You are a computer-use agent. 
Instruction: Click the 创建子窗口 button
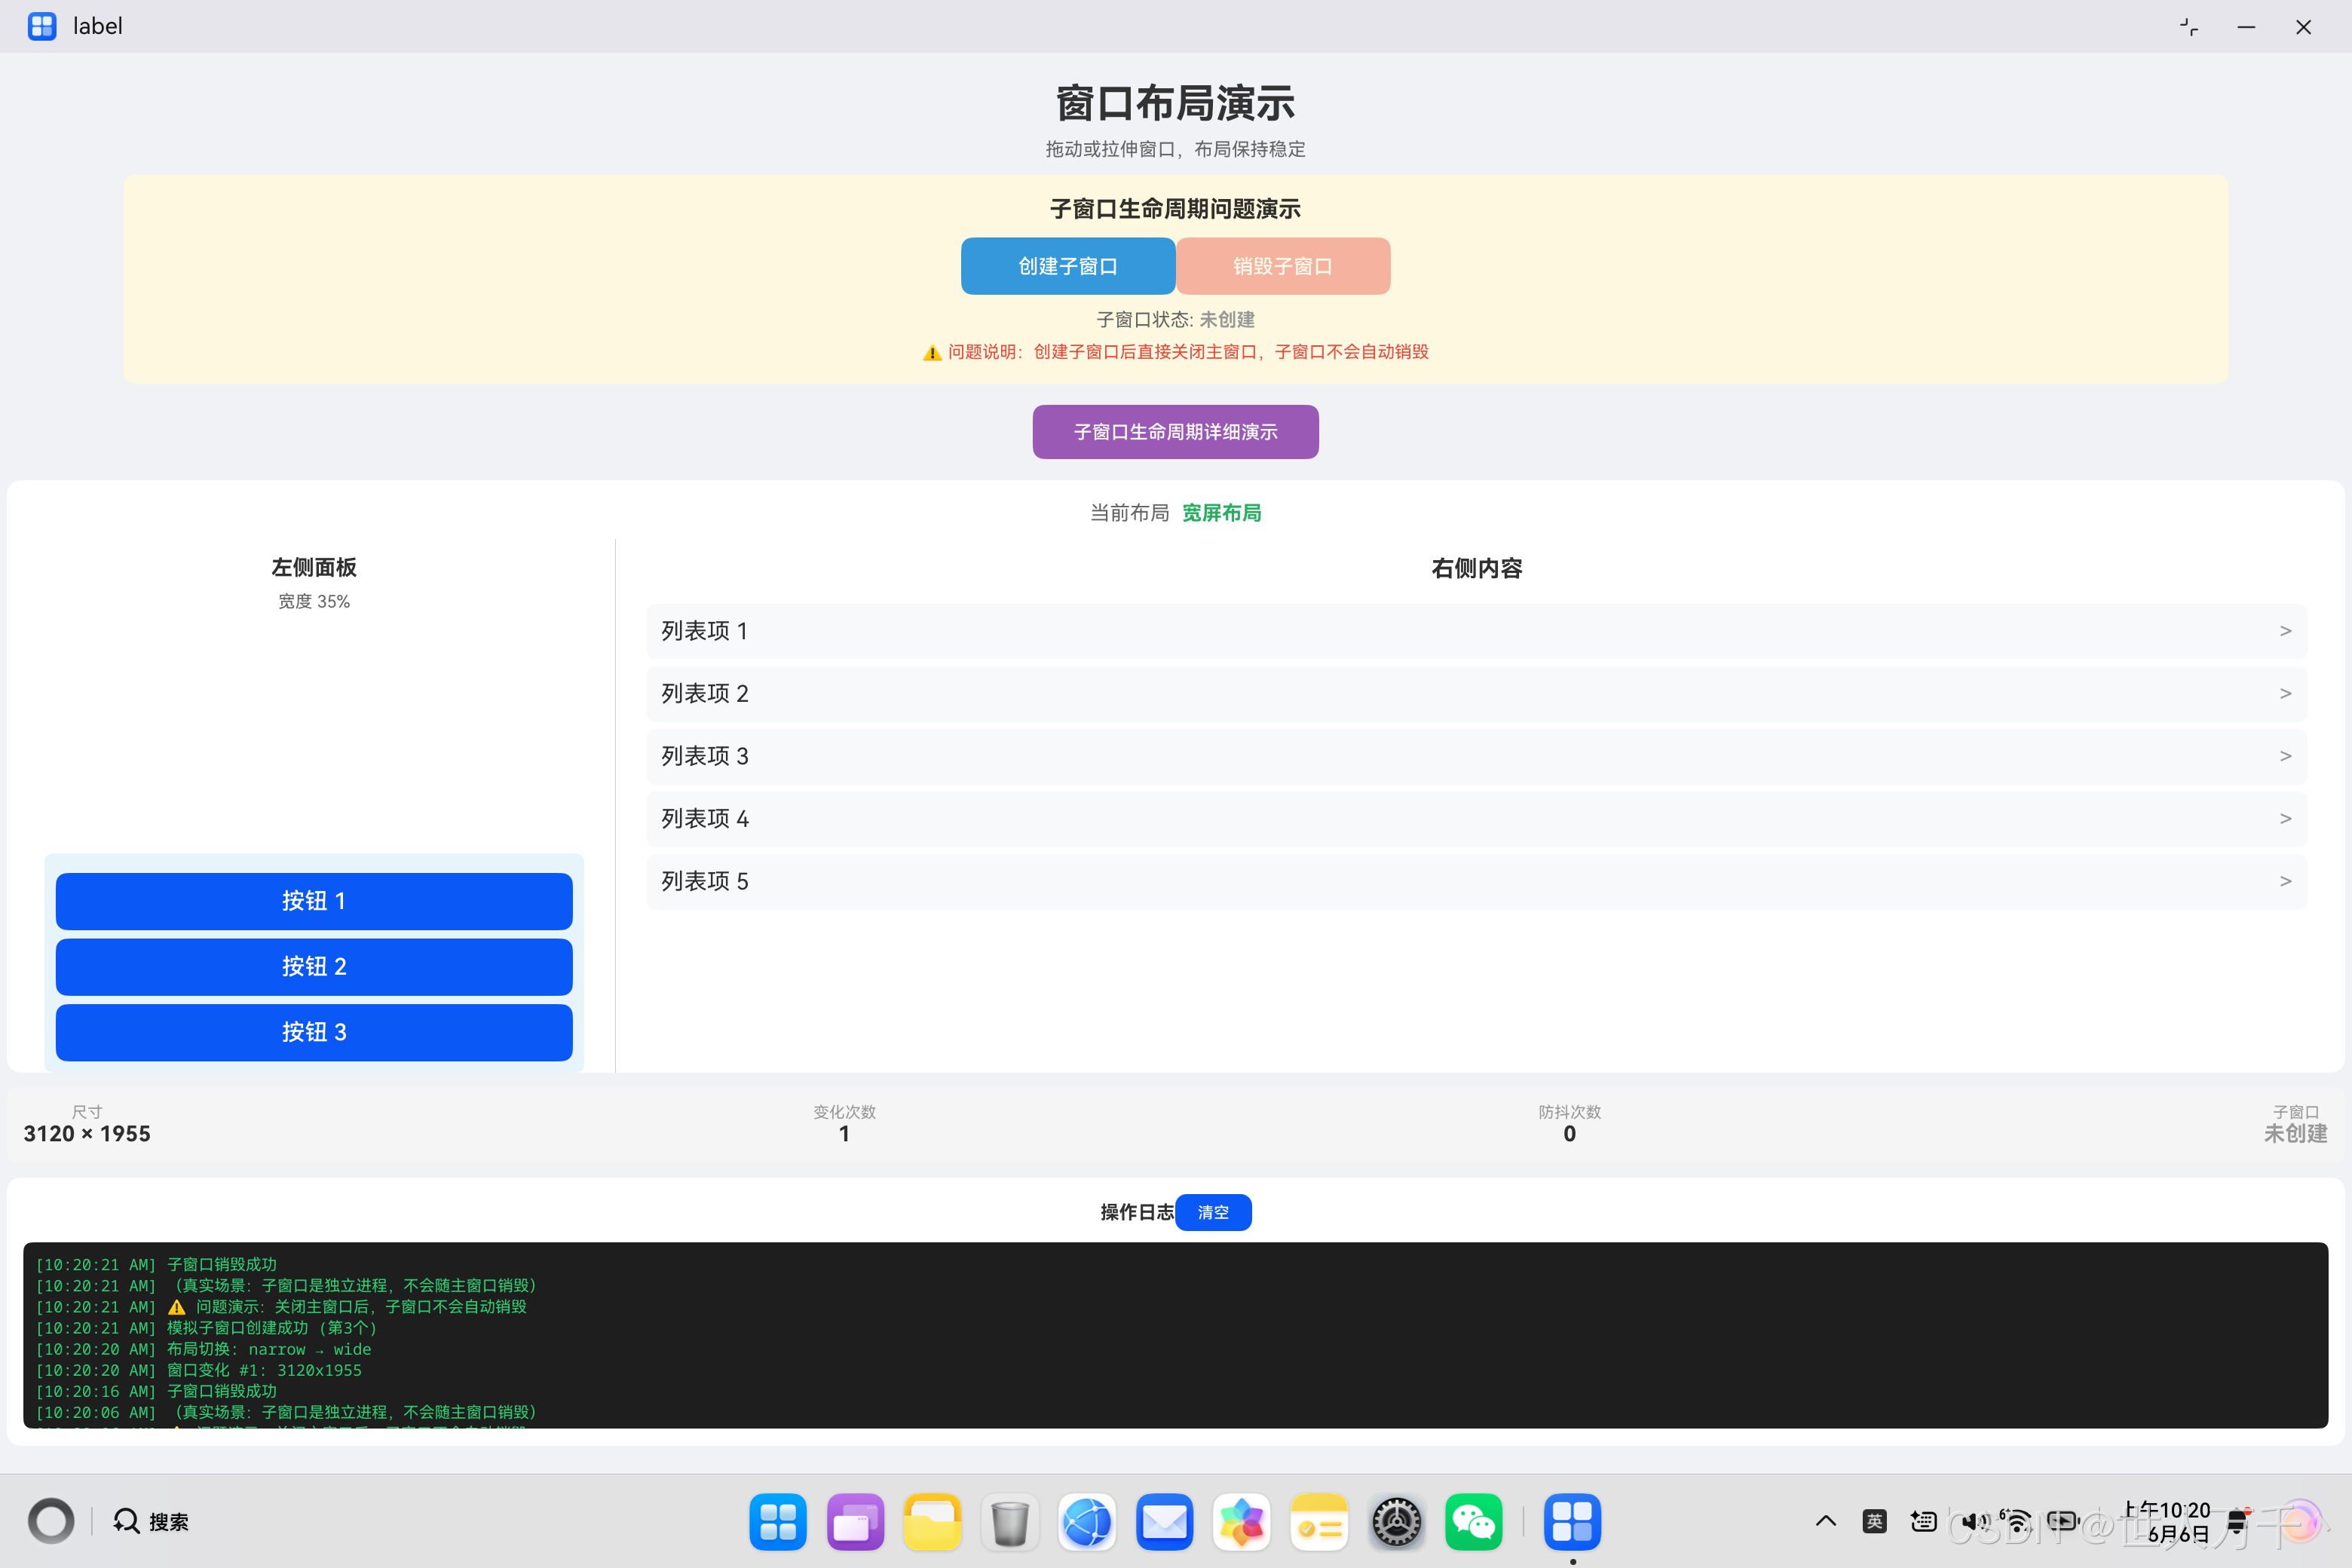[x=1067, y=266]
